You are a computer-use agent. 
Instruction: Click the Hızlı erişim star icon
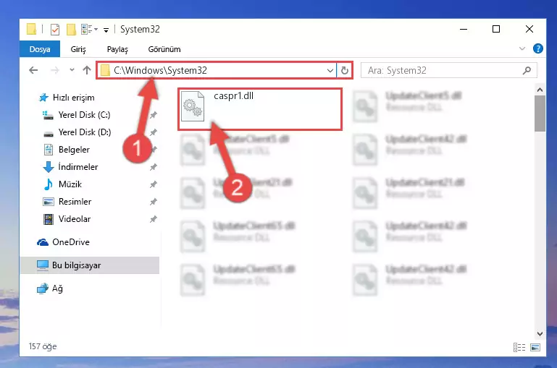[x=43, y=98]
